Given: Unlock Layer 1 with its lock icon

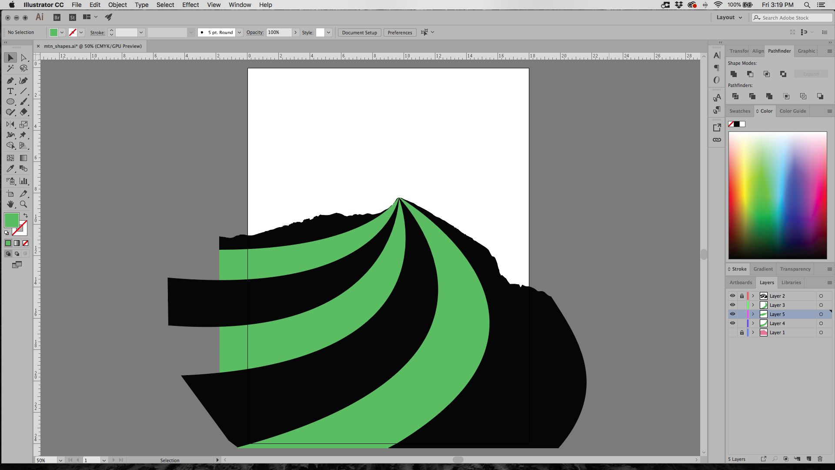Looking at the screenshot, I should click(742, 332).
